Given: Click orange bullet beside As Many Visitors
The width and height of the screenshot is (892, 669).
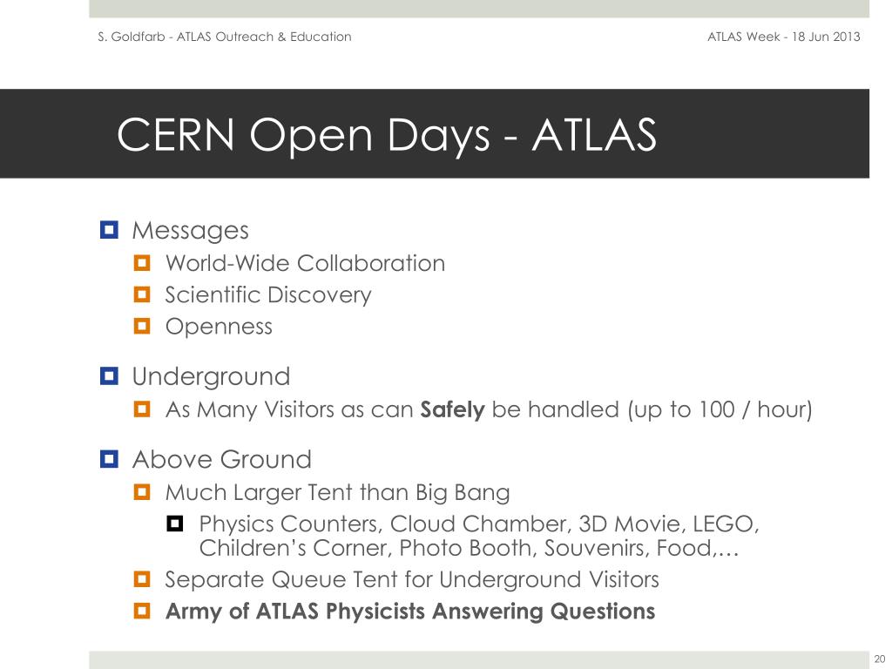Looking at the screenshot, I should (142, 409).
